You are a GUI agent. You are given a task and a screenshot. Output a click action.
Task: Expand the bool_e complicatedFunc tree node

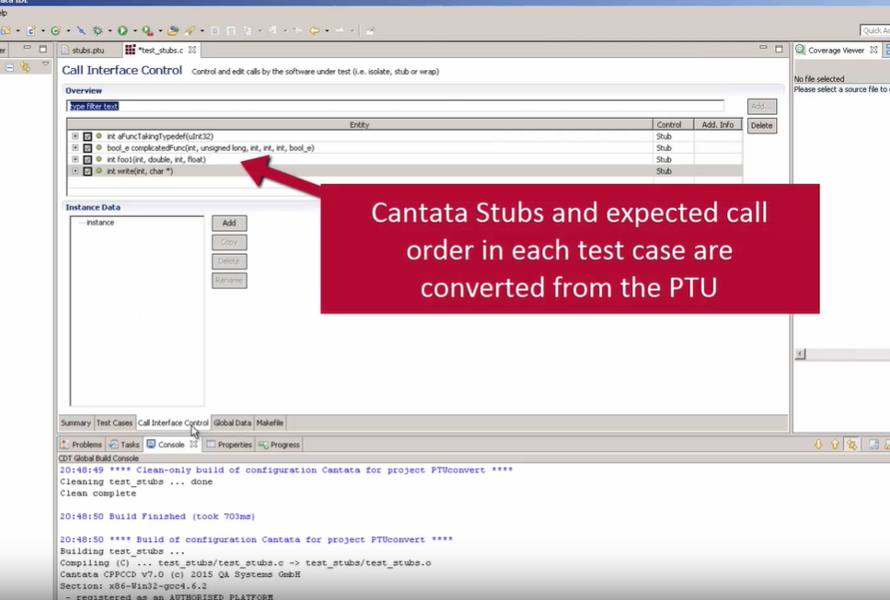point(75,147)
